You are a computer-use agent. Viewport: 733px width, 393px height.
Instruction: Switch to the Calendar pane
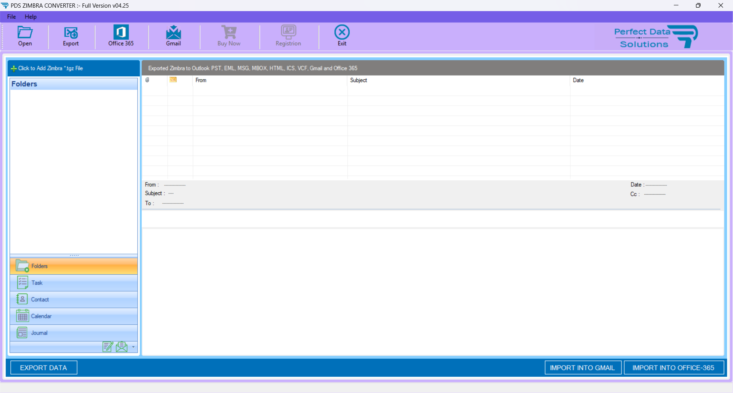click(x=74, y=316)
